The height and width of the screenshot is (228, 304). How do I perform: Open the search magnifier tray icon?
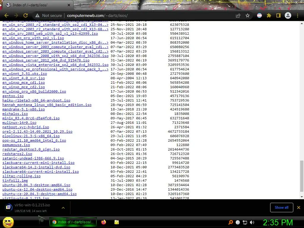pyautogui.click(x=230, y=222)
